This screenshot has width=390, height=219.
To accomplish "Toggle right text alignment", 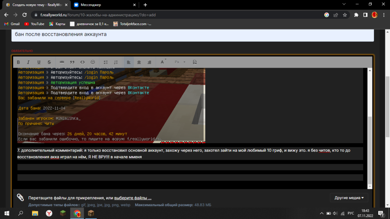I will point(149,62).
